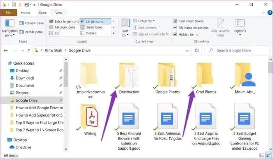Toggle the Details pane
273x159 pixels.
pos(31,32)
